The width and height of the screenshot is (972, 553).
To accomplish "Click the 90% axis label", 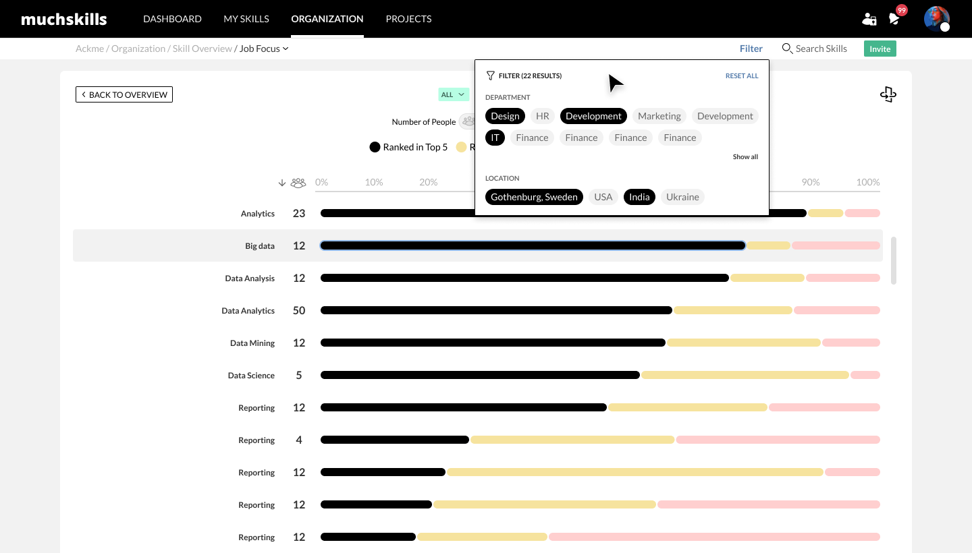I will 811,182.
